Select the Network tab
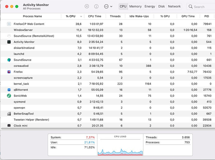This screenshot has height=160, width=215. tap(174, 6)
